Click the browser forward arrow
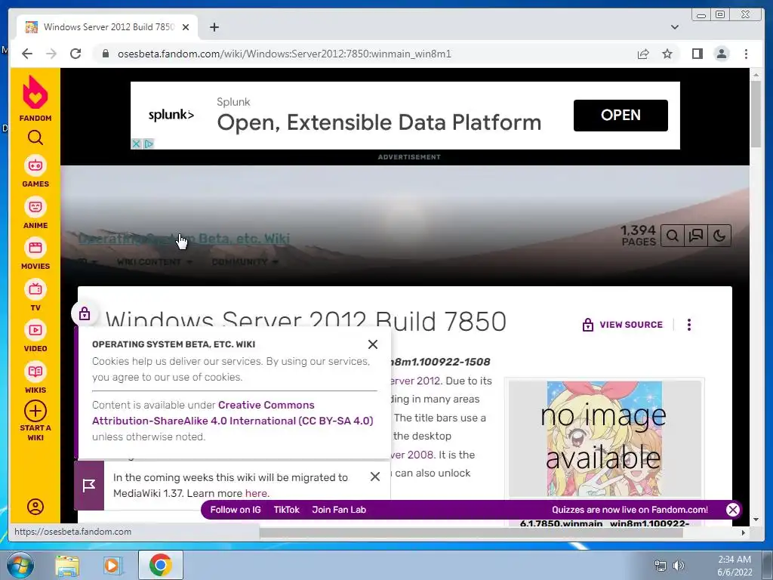 [51, 54]
